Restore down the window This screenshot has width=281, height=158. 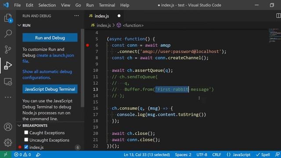point(272,5)
